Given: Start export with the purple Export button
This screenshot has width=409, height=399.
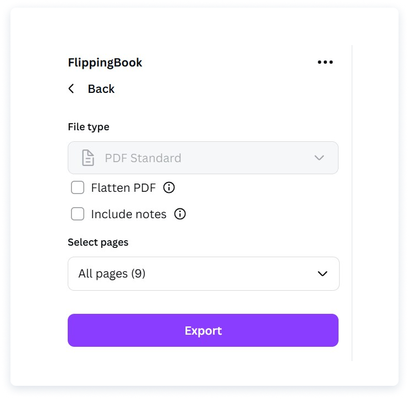Looking at the screenshot, I should coord(203,330).
